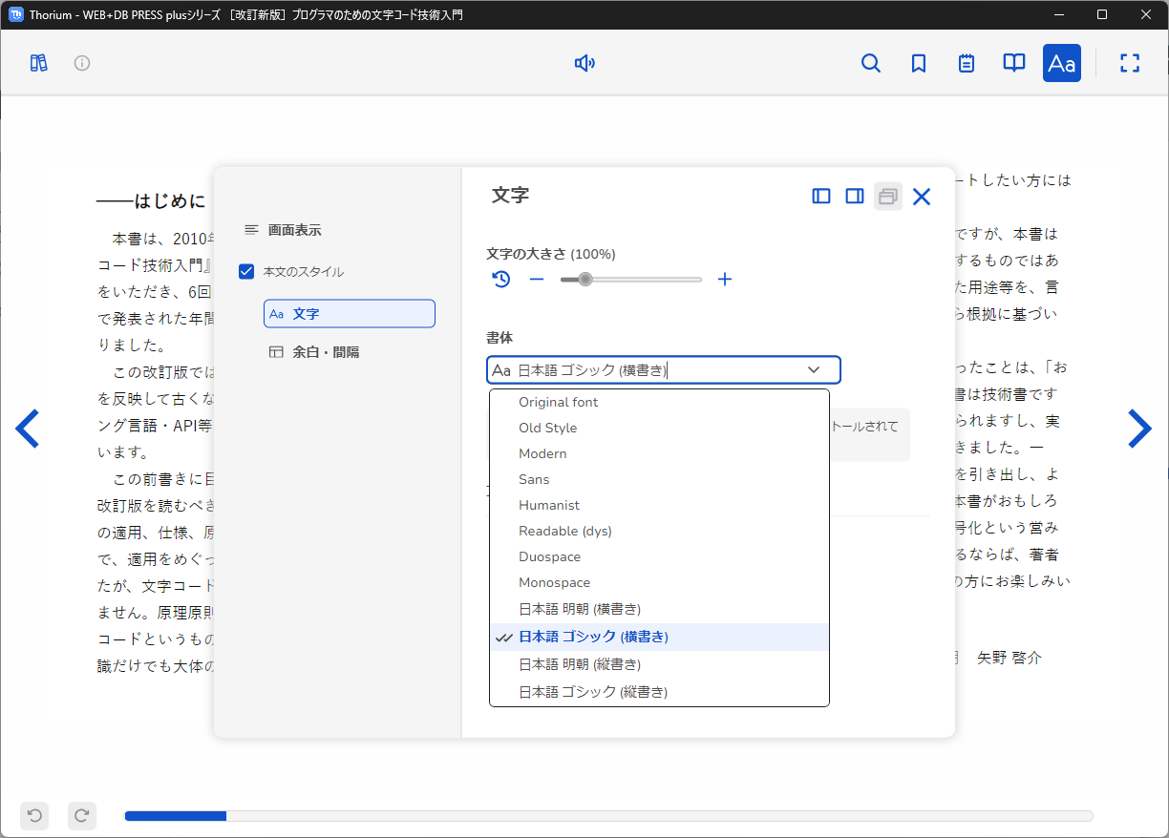Choose Readable (dys) font option
Image resolution: width=1169 pixels, height=838 pixels.
pos(564,531)
